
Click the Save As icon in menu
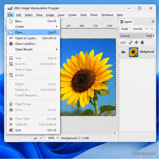pos(11,64)
